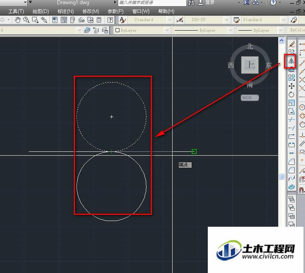Open the ByLayer linetype dropdown
This screenshot has width=305, height=273.
pyautogui.click(x=230, y=30)
